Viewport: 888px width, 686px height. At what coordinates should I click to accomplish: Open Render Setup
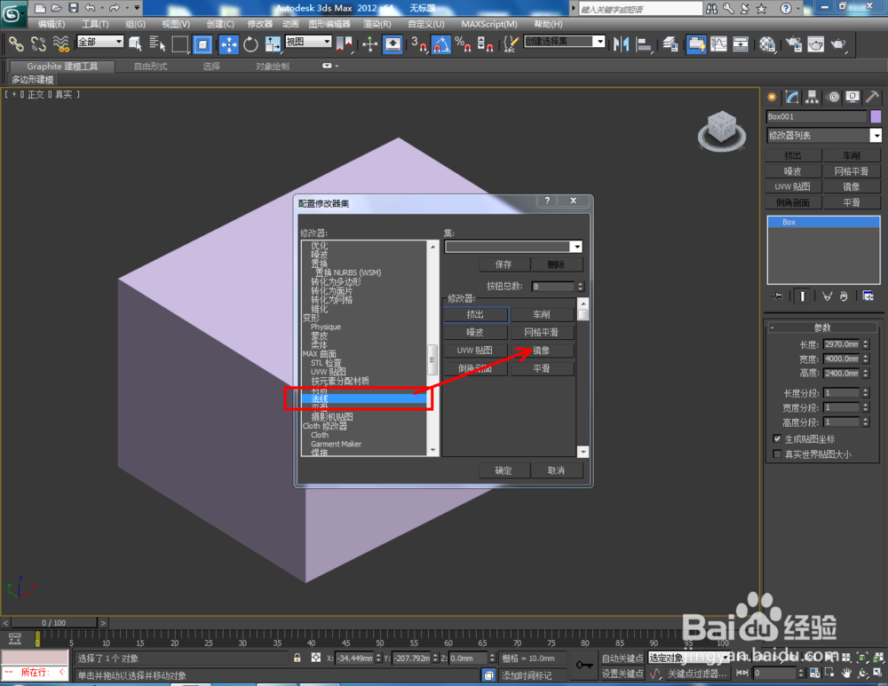tap(793, 44)
